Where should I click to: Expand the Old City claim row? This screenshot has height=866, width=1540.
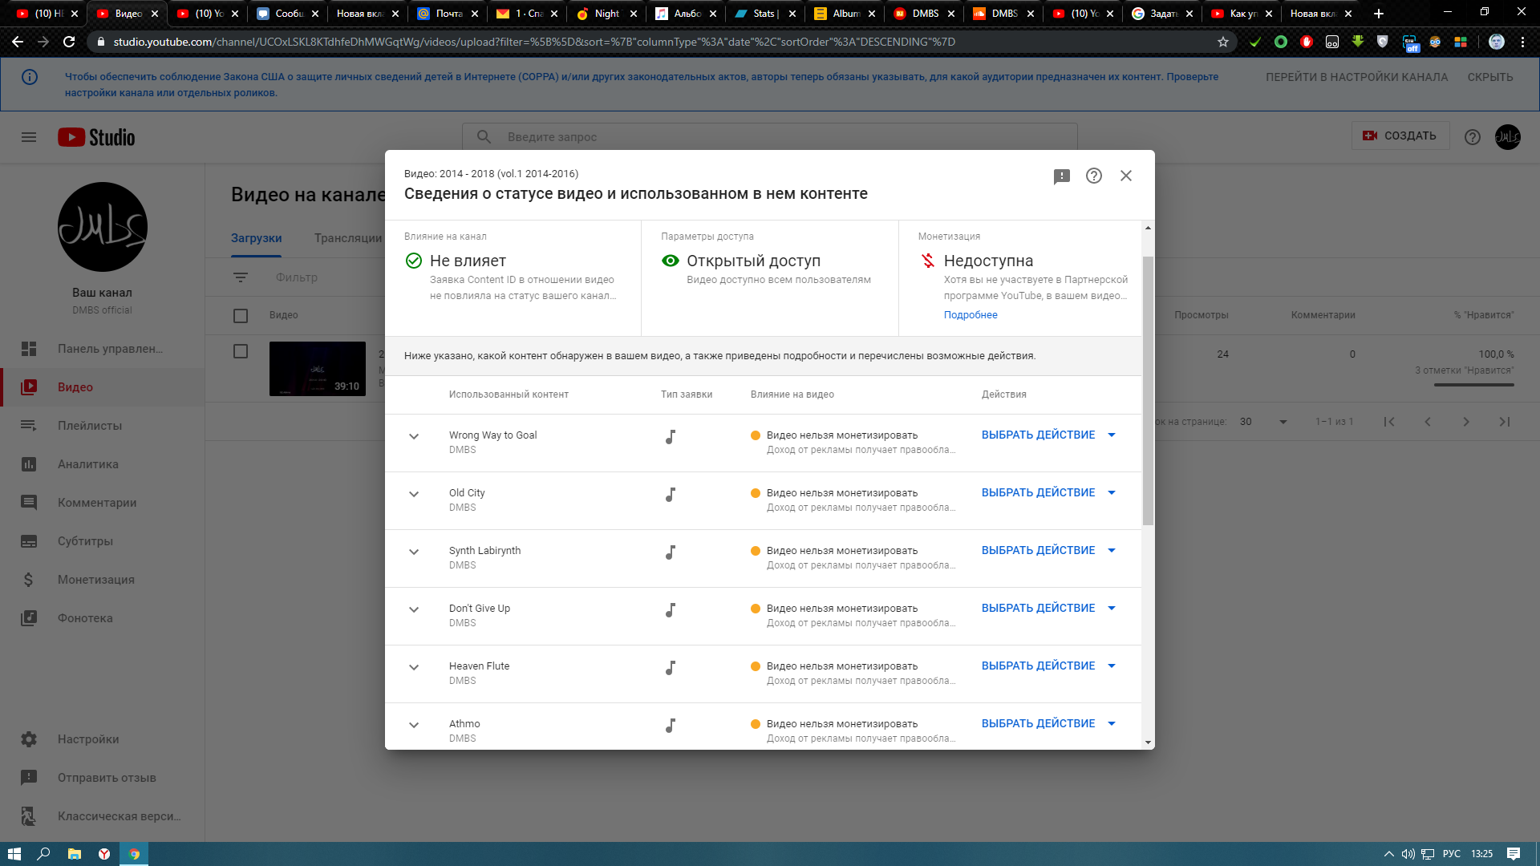point(414,494)
